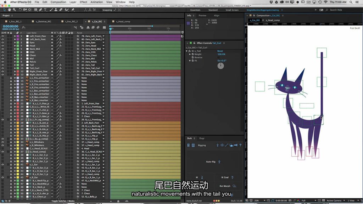Select the Selection arrow tool
The width and height of the screenshot is (363, 204).
(x=4, y=10)
